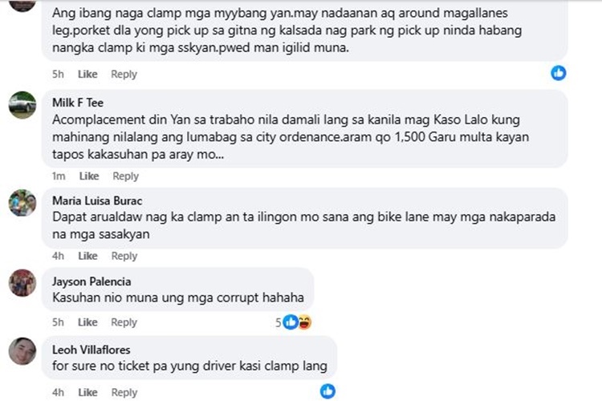Open Milk F Tee's profile name link

tap(78, 103)
